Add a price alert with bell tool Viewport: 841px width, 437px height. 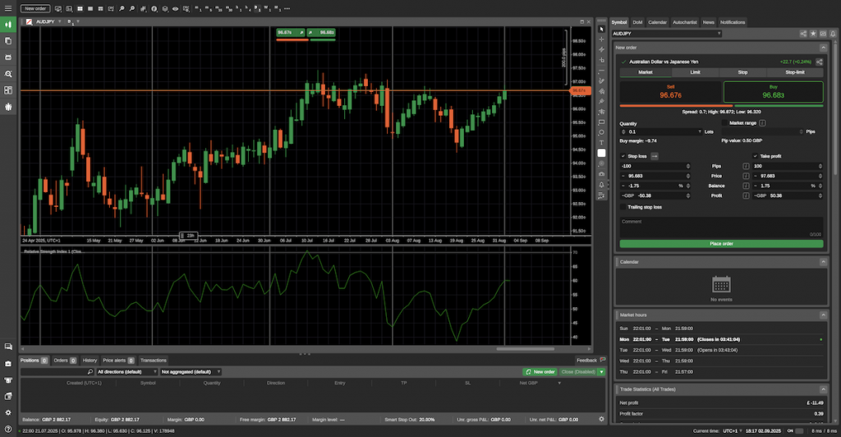(x=601, y=185)
